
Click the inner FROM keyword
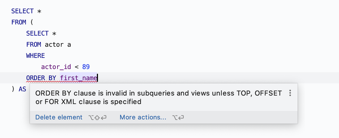pyautogui.click(x=34, y=45)
